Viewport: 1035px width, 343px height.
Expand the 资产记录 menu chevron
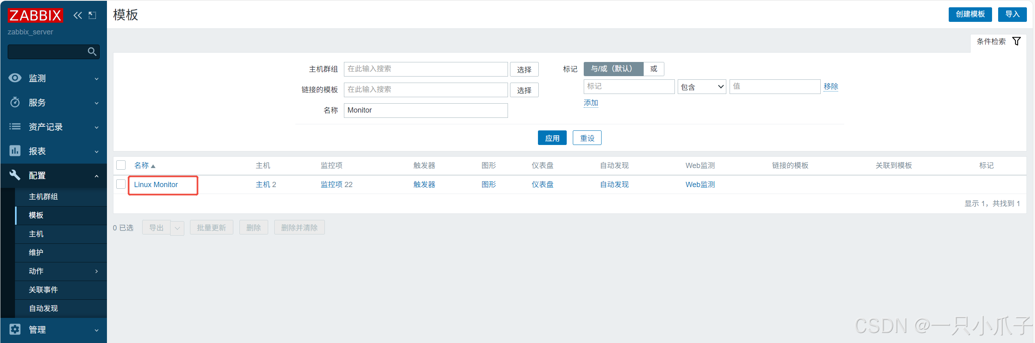(x=96, y=127)
